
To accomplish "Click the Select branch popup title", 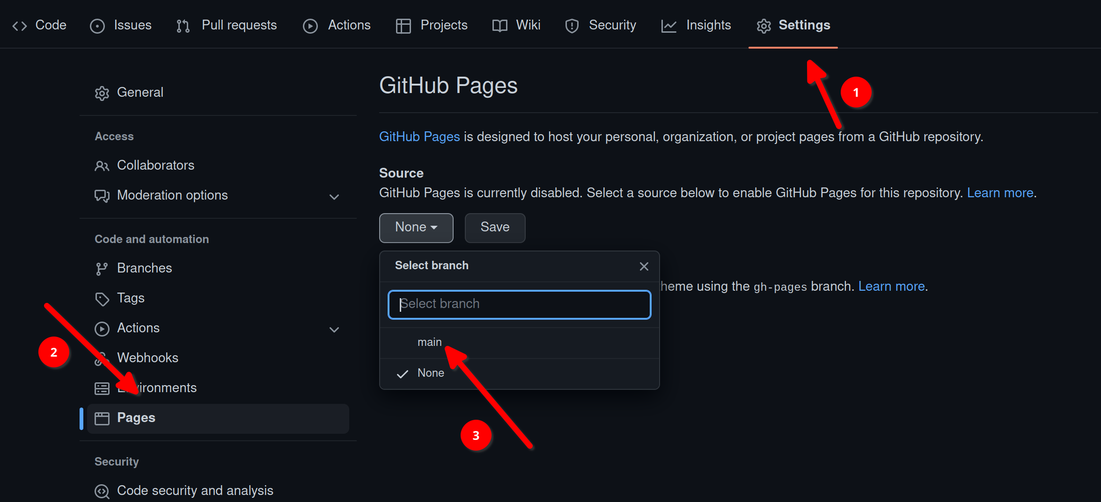I will (x=432, y=265).
